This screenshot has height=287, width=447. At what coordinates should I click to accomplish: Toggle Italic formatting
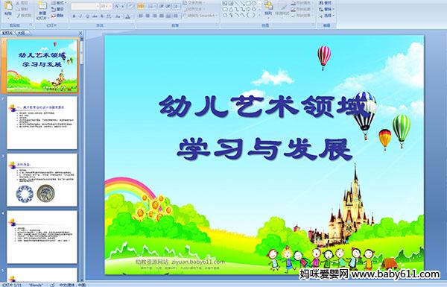click(80, 16)
